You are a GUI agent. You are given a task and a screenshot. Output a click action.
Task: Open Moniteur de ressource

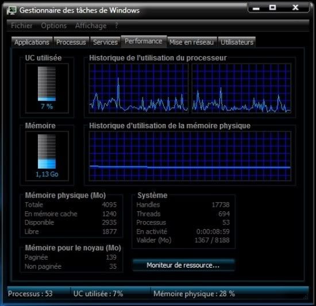tap(183, 265)
